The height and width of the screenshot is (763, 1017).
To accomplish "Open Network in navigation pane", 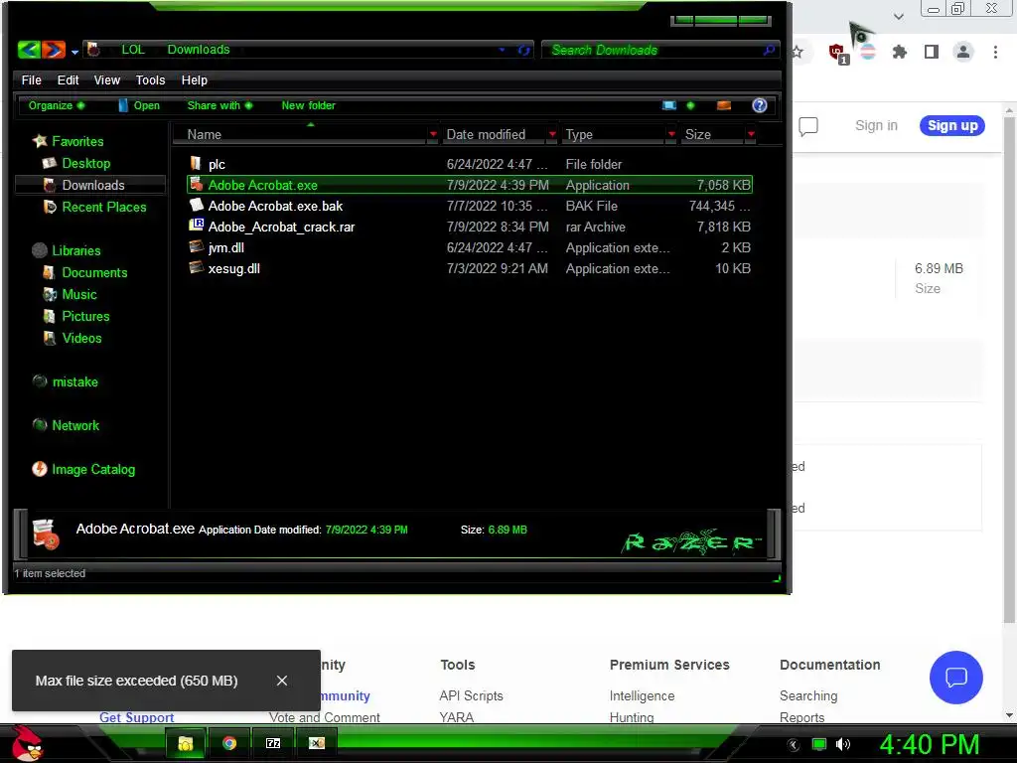I will [75, 425].
